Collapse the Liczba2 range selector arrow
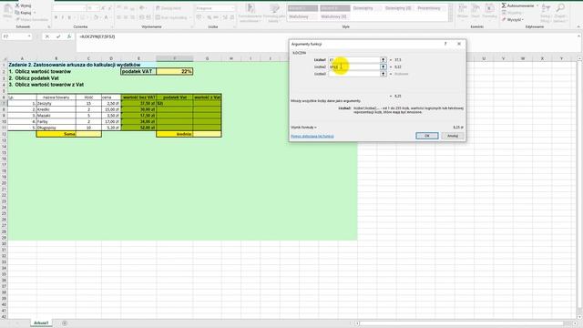This screenshot has height=328, width=583. tap(383, 67)
